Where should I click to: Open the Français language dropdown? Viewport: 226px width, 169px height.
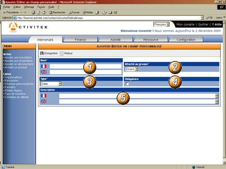161,24
